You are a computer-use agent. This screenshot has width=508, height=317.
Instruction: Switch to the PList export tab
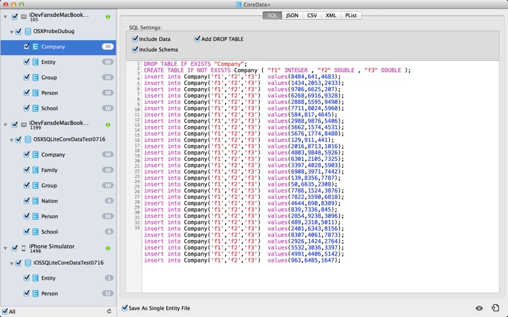click(351, 15)
